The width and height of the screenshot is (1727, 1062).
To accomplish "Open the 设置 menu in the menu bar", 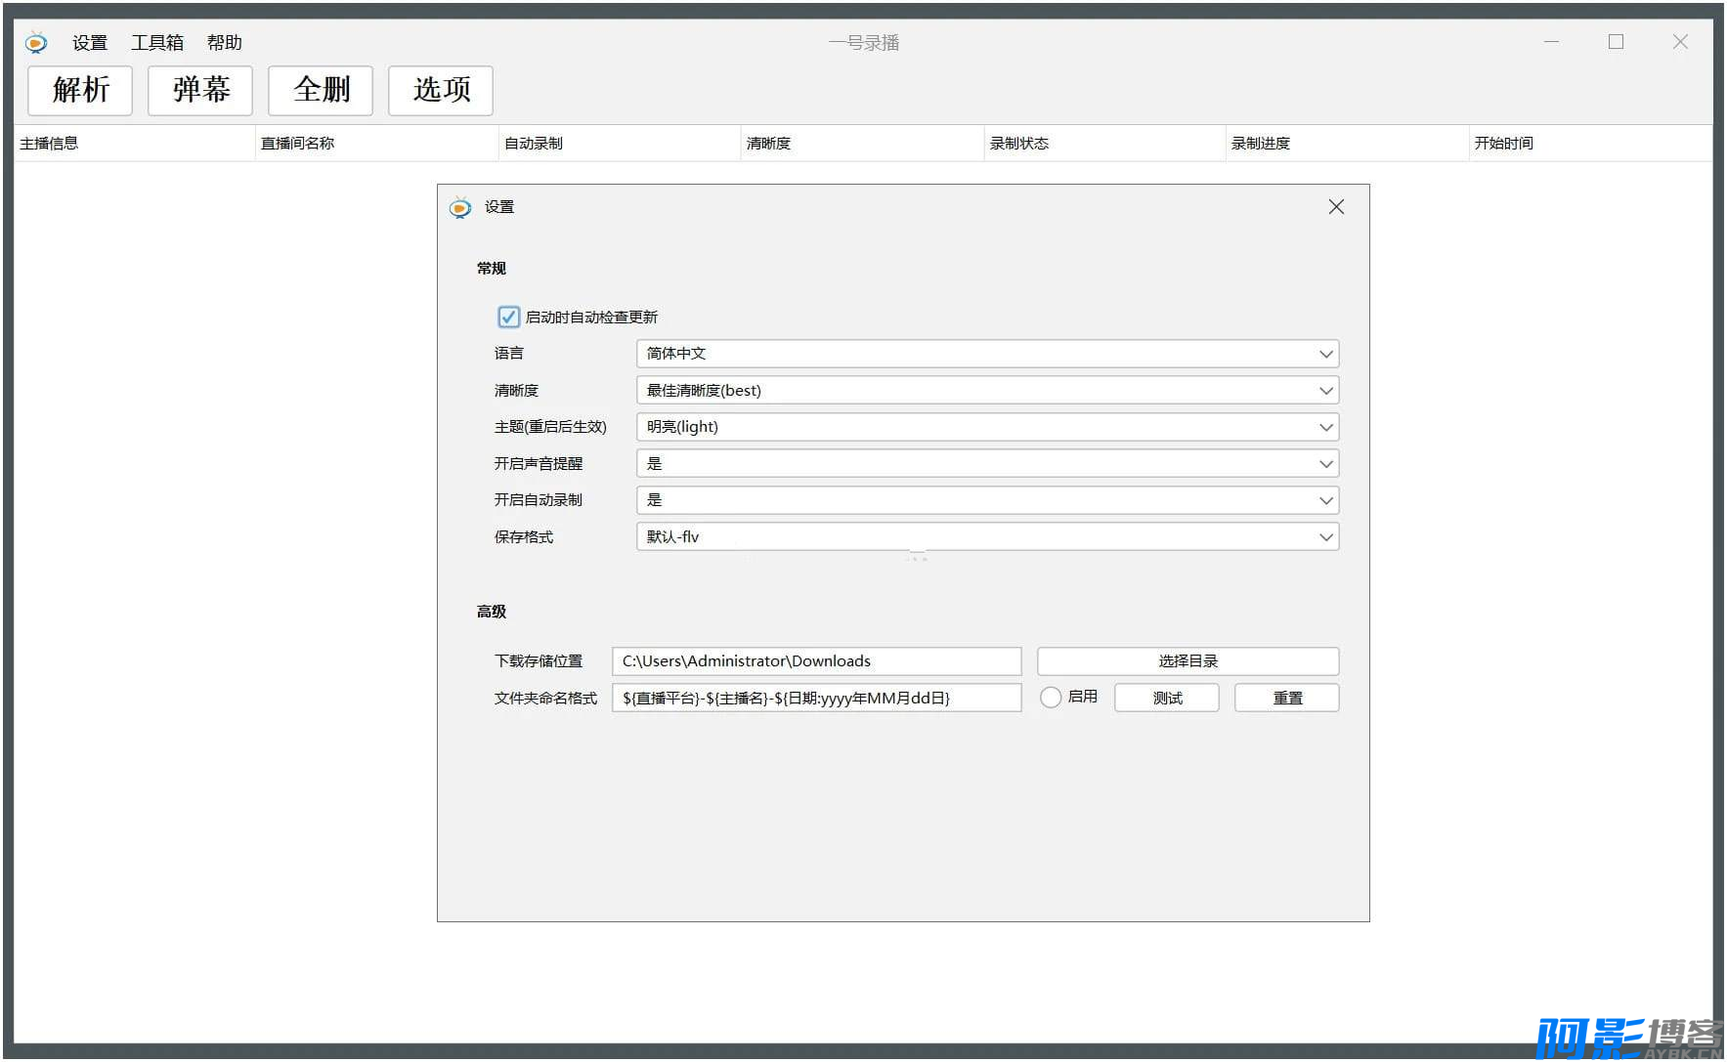I will [90, 43].
